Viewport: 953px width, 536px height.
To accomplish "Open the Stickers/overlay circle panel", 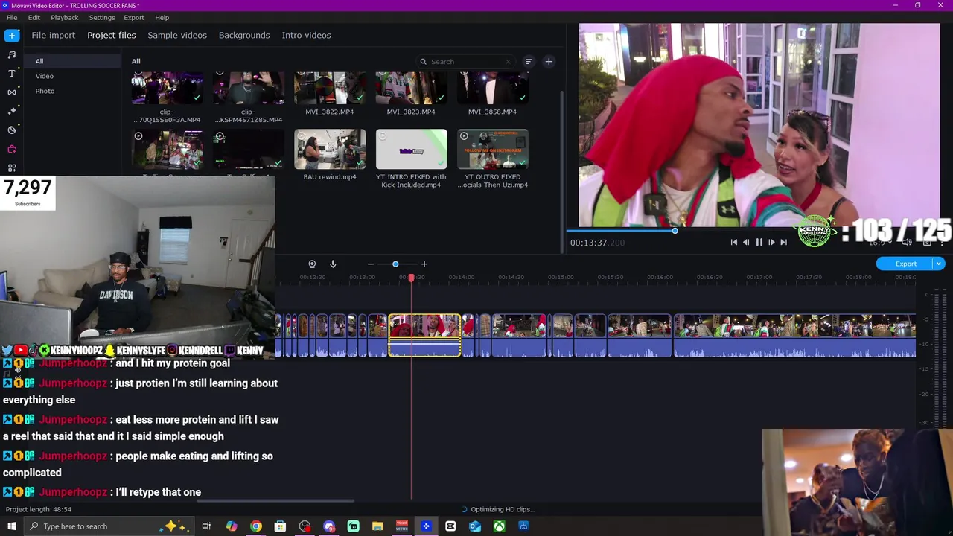I will (x=12, y=130).
